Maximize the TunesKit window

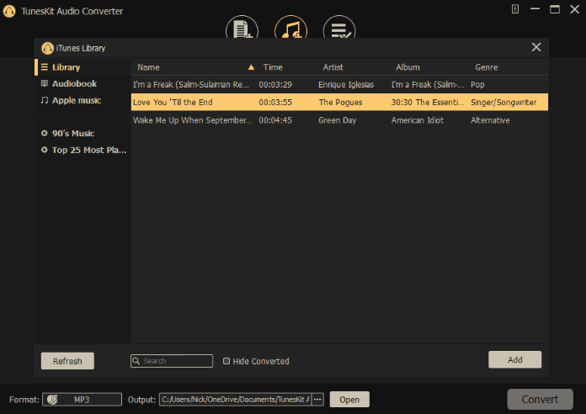[555, 9]
